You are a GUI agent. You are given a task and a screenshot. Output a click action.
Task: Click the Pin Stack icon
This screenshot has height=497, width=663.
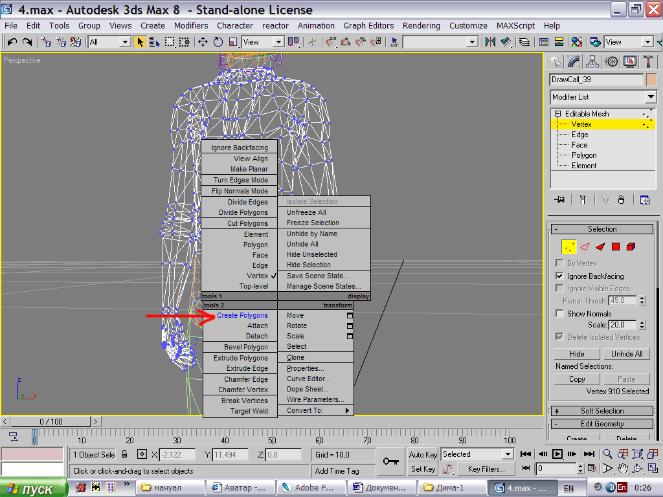[x=559, y=200]
